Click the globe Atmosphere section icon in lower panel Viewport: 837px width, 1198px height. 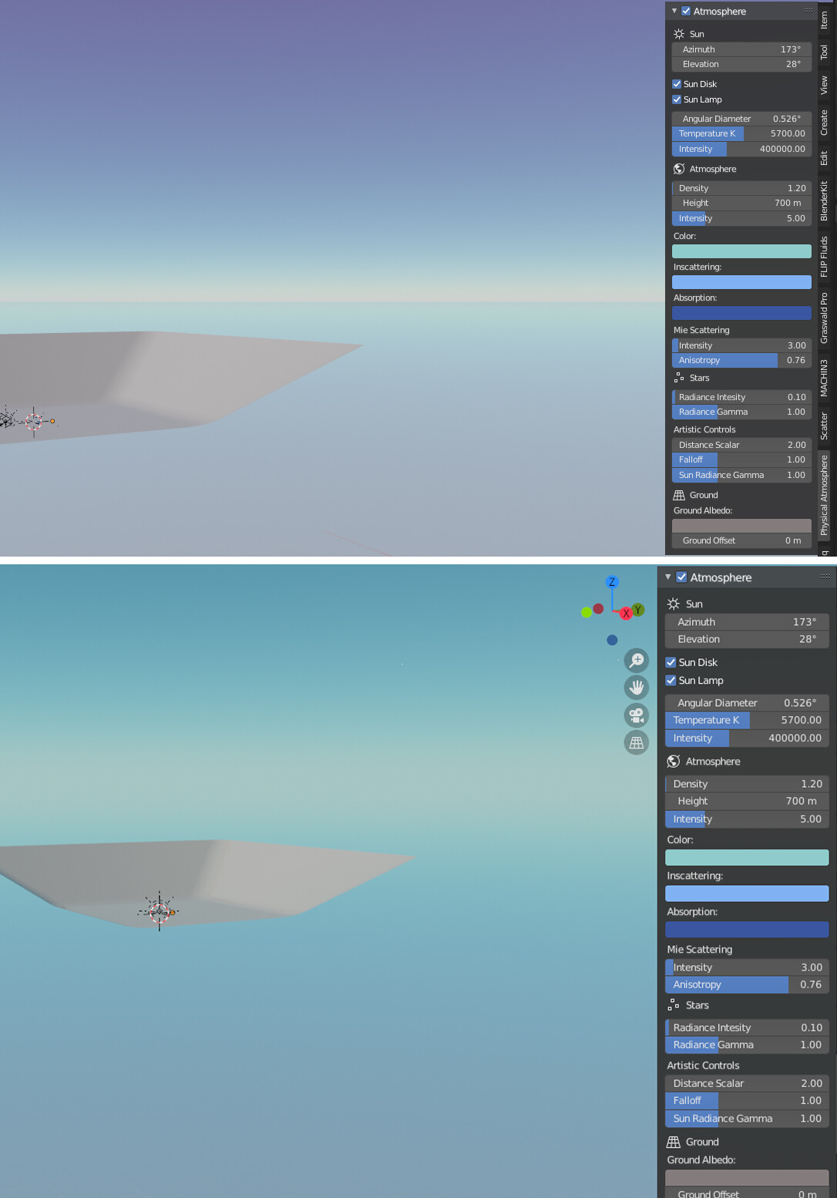click(674, 761)
